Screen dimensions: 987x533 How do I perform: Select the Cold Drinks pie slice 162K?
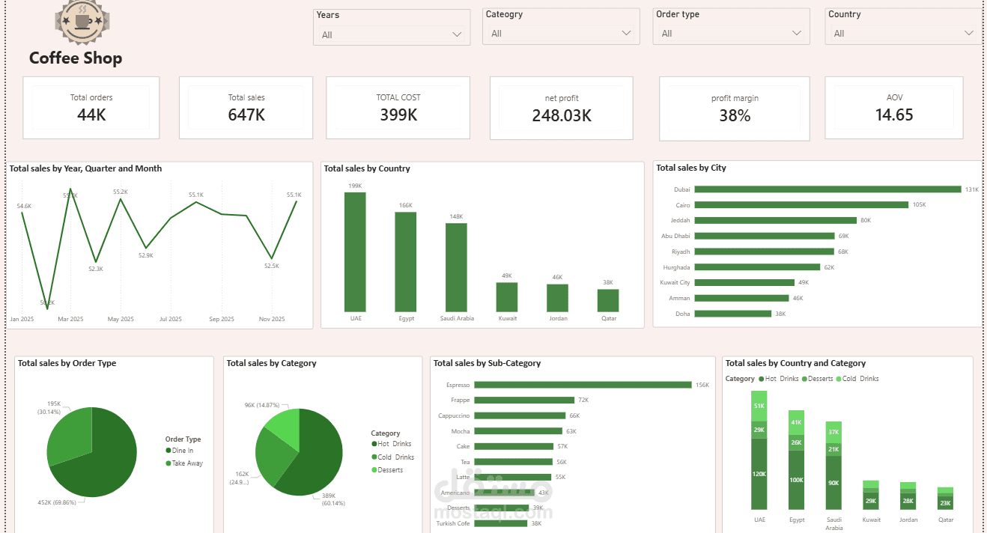click(273, 457)
